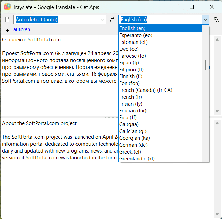The height and width of the screenshot is (219, 222).
Task: Minimize the Trayslate window
Action: (171, 7)
